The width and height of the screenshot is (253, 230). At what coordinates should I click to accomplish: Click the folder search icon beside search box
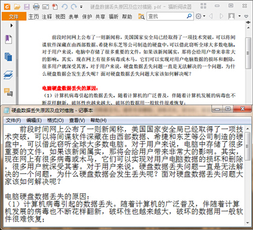[141, 17]
